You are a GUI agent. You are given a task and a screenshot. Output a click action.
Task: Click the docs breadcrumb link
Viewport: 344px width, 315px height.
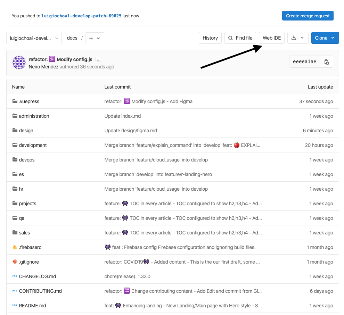72,38
